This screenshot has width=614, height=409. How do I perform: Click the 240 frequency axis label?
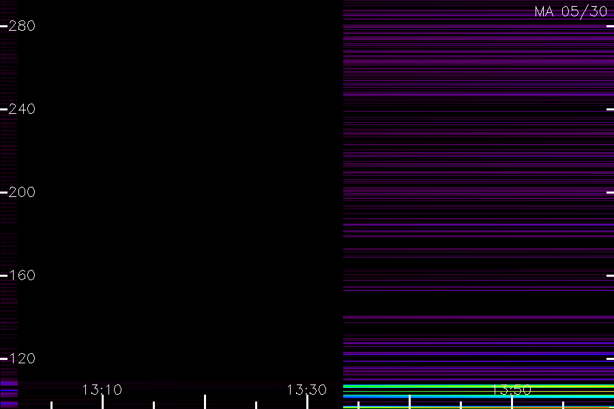tap(22, 109)
